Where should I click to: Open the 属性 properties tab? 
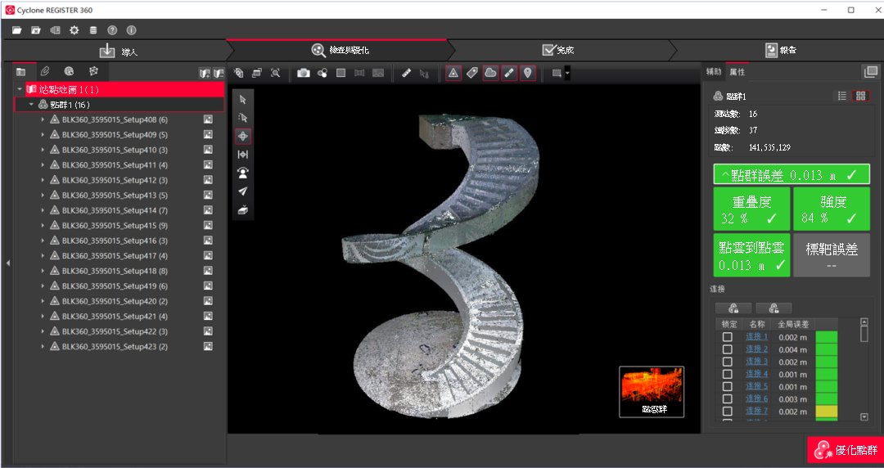click(x=737, y=72)
